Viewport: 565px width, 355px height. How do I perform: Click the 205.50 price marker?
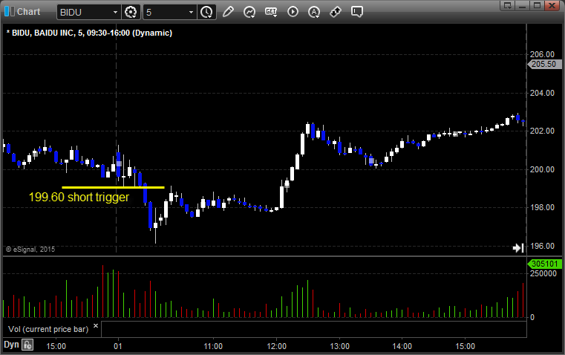coord(544,64)
